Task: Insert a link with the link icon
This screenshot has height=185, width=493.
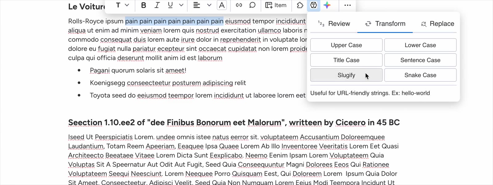Action: [239, 5]
